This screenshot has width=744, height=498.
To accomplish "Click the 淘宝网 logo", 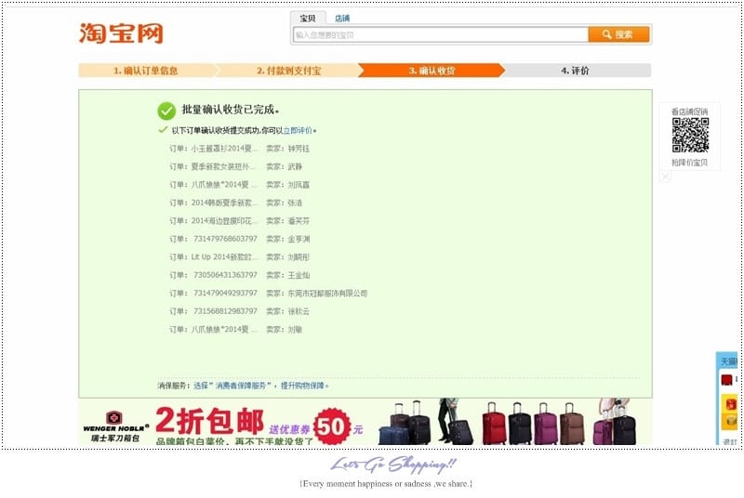I will point(121,33).
